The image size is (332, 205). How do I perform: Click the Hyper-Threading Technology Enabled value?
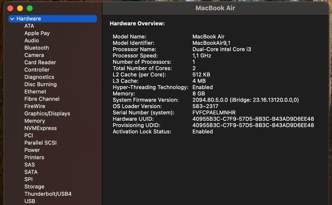click(202, 87)
